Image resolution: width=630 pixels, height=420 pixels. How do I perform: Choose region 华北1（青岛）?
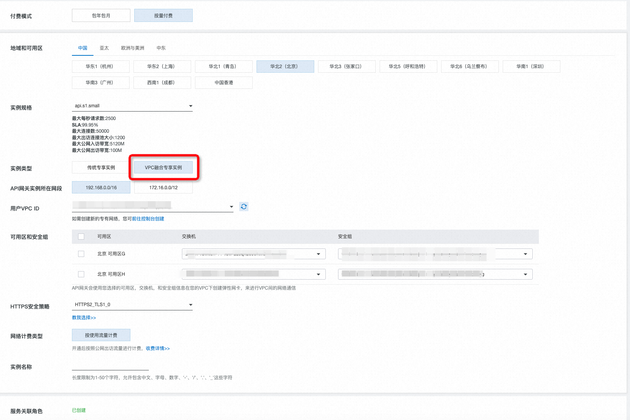pyautogui.click(x=224, y=67)
